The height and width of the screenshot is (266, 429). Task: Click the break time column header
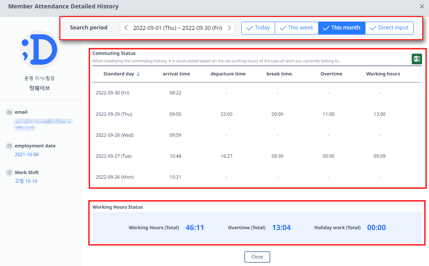(x=280, y=74)
